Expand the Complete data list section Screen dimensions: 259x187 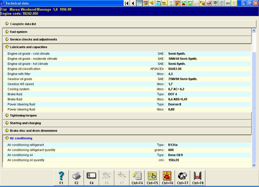tap(23, 24)
